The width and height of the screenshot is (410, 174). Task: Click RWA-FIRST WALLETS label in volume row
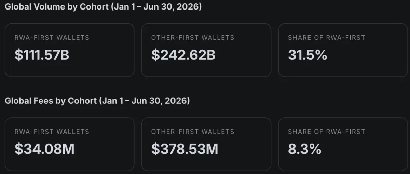point(52,38)
